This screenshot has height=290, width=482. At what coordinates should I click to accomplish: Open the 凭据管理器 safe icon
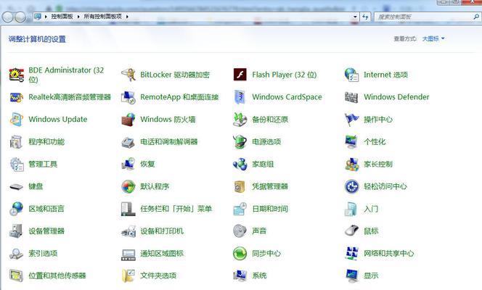point(240,186)
